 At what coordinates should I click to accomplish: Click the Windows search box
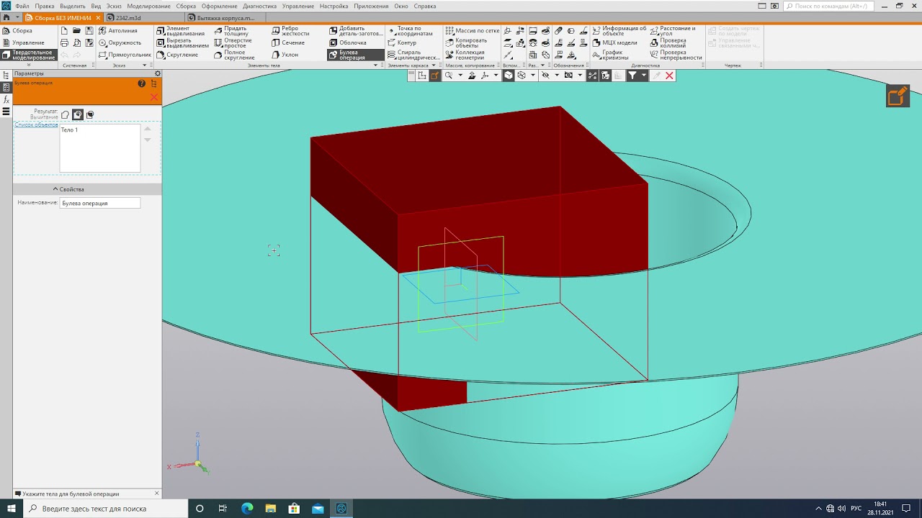pyautogui.click(x=105, y=509)
